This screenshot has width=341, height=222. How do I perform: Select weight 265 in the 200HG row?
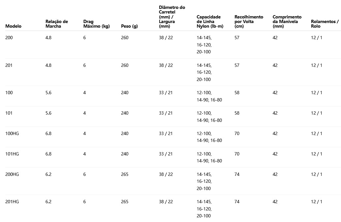125,174
